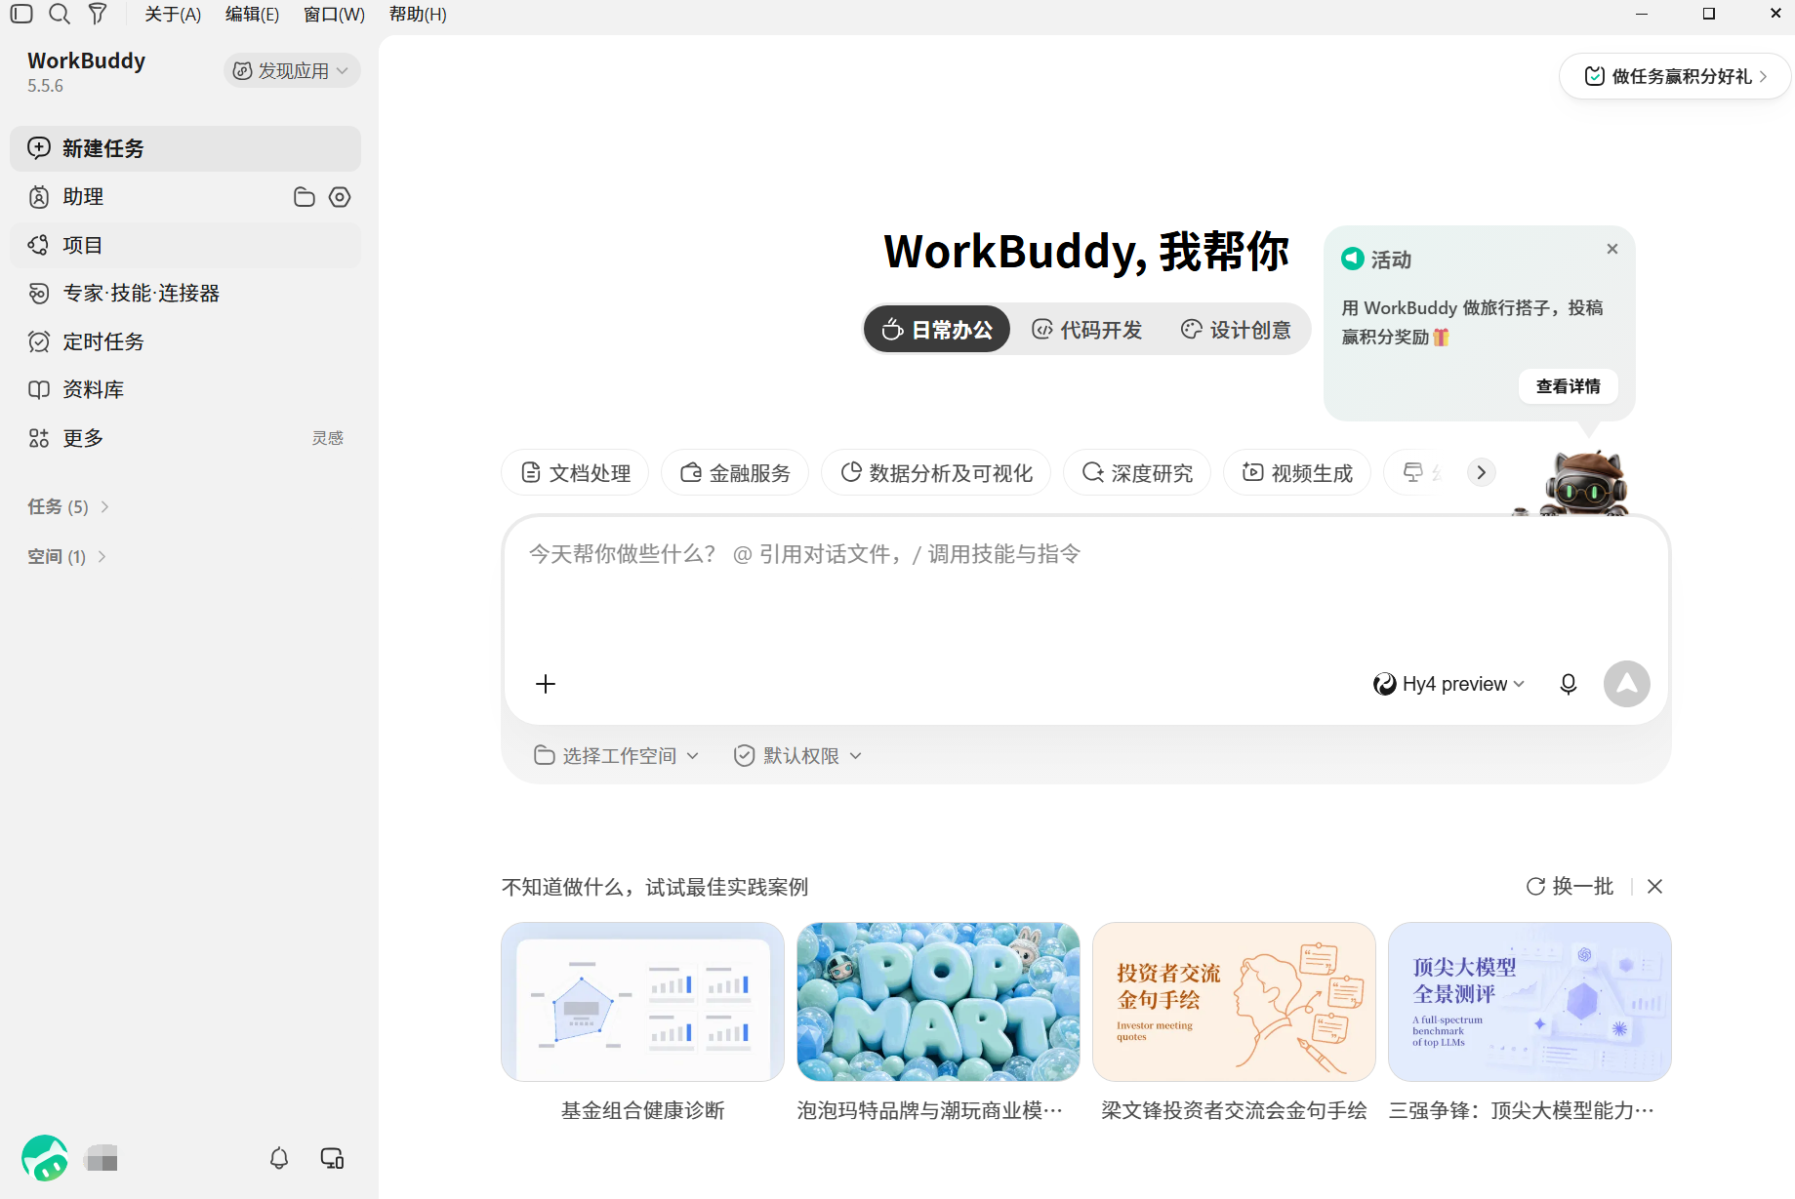The width and height of the screenshot is (1795, 1199).
Task: Click the device screen icon at bottom-left
Action: pyautogui.click(x=332, y=1158)
